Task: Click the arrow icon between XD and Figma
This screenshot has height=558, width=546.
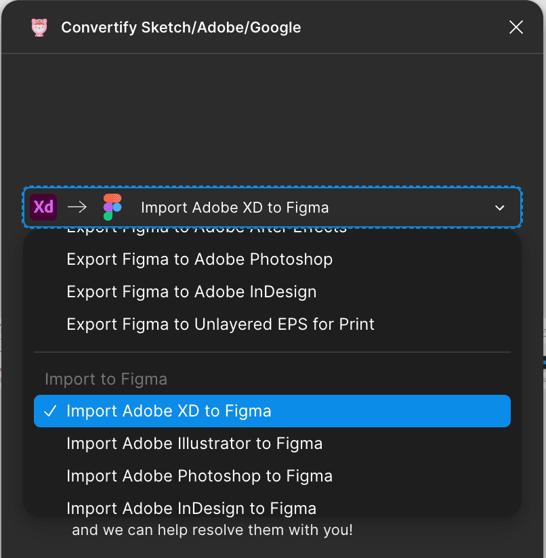Action: [77, 207]
